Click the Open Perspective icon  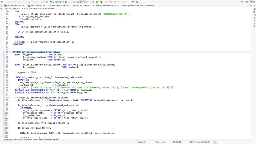pos(247,2)
